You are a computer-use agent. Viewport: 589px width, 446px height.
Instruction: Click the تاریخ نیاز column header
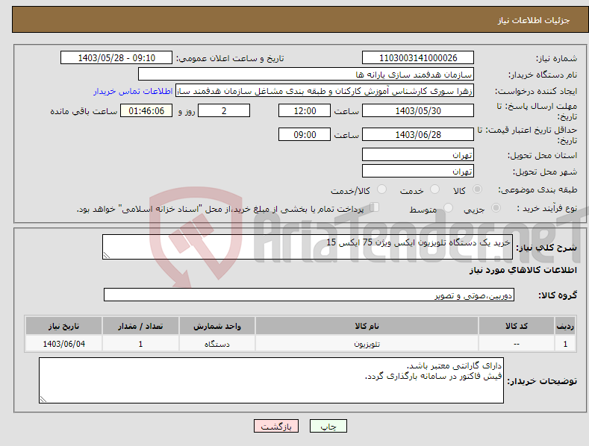click(x=64, y=326)
